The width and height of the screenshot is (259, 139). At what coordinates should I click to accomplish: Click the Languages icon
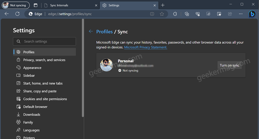click(x=18, y=130)
